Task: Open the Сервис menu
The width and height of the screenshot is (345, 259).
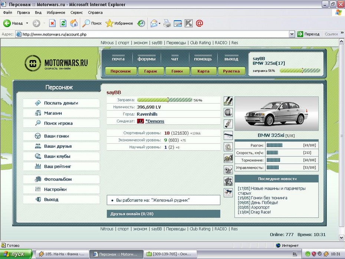Action: (x=76, y=13)
